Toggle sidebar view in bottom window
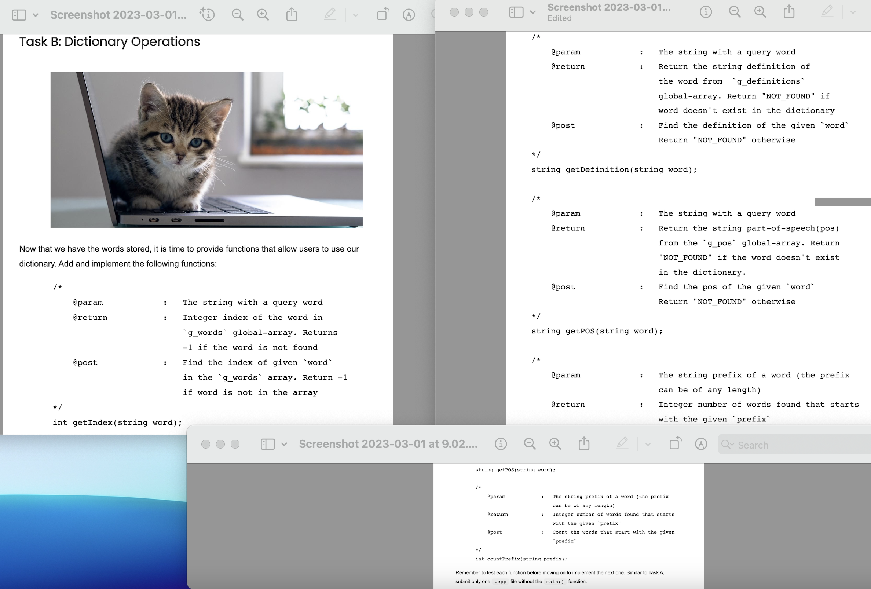This screenshot has width=871, height=589. 268,444
